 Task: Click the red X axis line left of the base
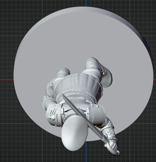(x=6, y=80)
